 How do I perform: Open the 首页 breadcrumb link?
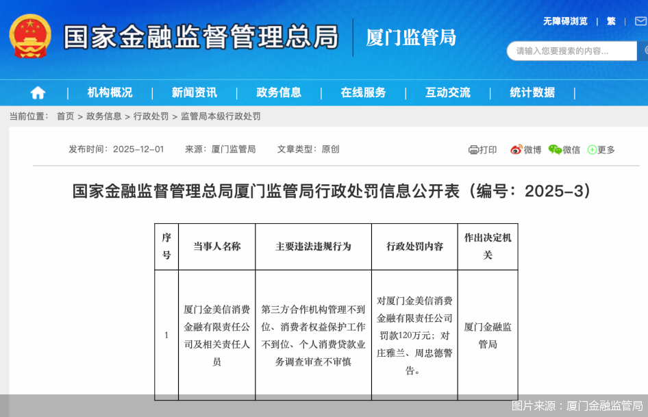pyautogui.click(x=64, y=116)
